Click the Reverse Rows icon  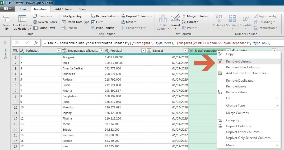[35, 22]
